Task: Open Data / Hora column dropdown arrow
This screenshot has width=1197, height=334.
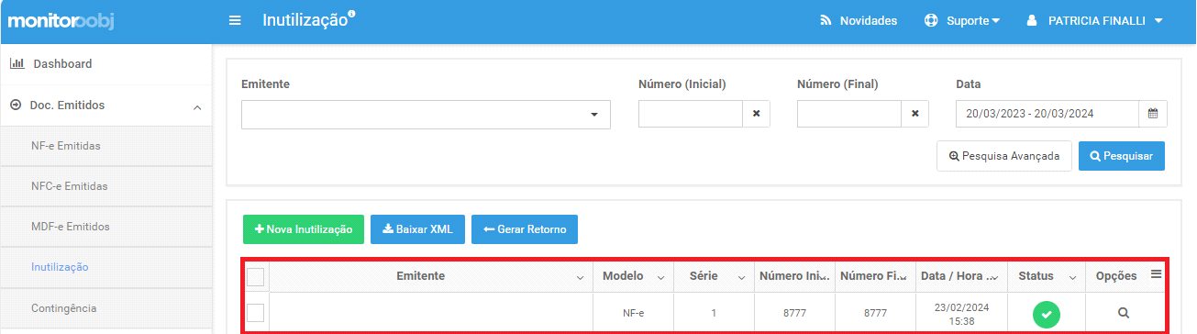Action: (x=994, y=277)
